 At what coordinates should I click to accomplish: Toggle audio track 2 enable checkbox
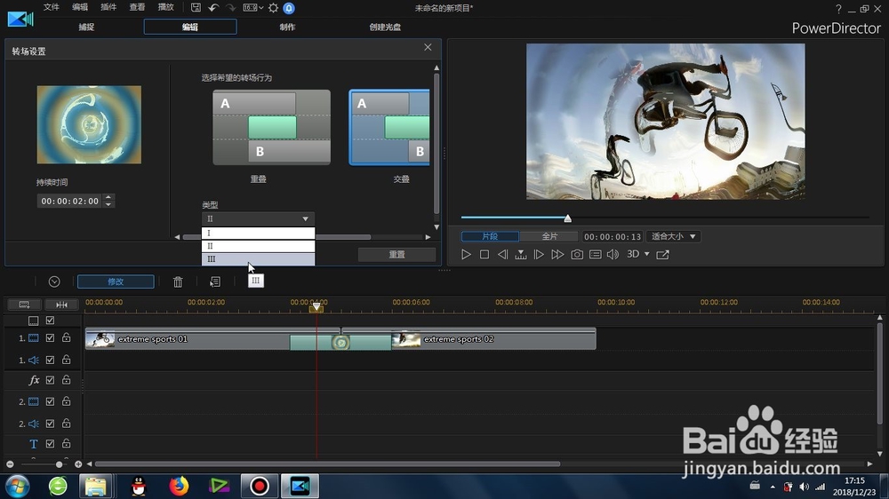[x=50, y=424]
